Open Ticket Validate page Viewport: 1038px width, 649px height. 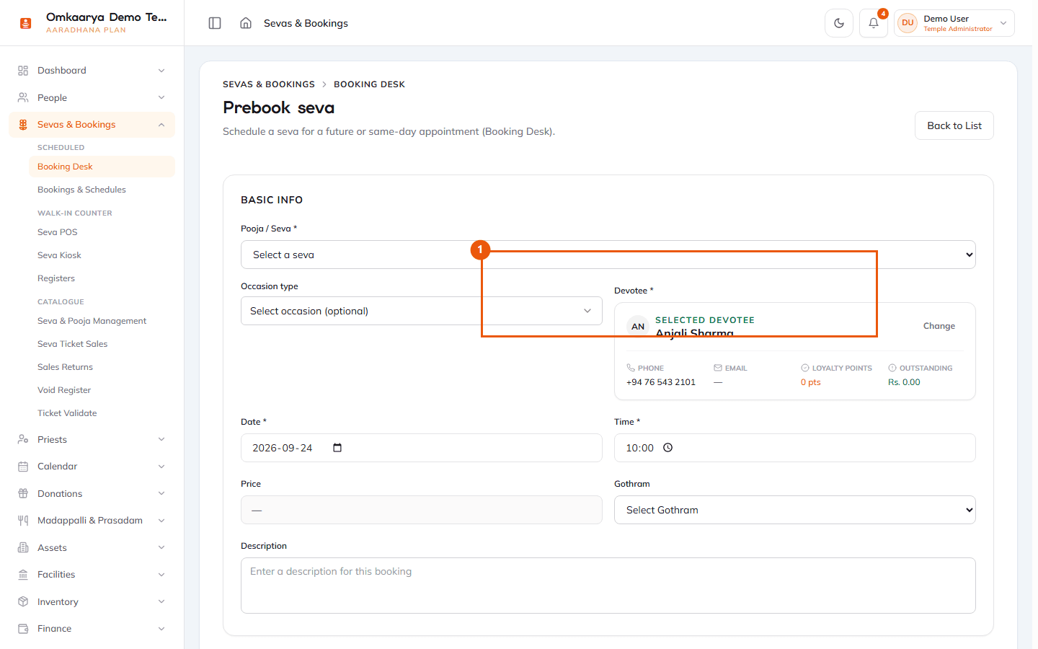(x=67, y=413)
